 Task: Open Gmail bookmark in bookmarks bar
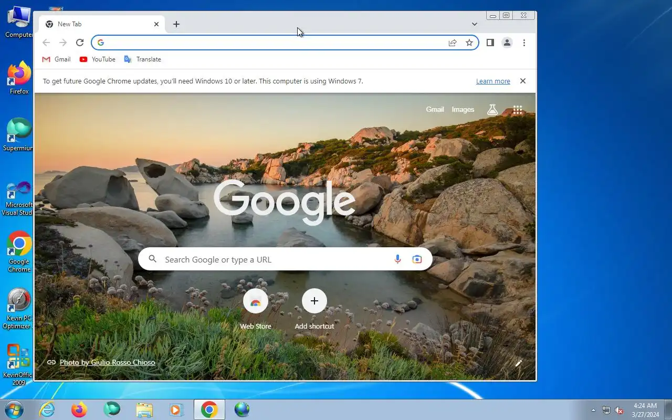(56, 59)
